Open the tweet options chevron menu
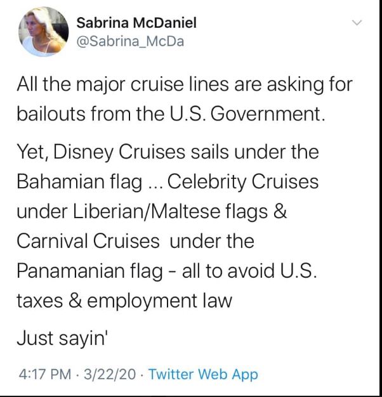Screen dimensions: 382x397 (x=357, y=23)
